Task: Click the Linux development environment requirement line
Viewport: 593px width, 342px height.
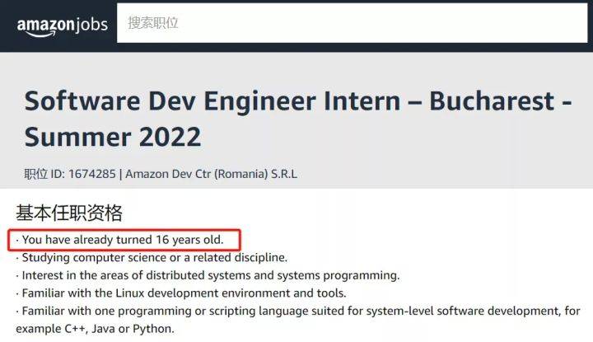Action: tap(181, 293)
